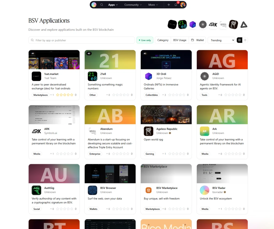Click the Wallet filter button
Viewport: 274px width, 229px height.
pos(197,40)
